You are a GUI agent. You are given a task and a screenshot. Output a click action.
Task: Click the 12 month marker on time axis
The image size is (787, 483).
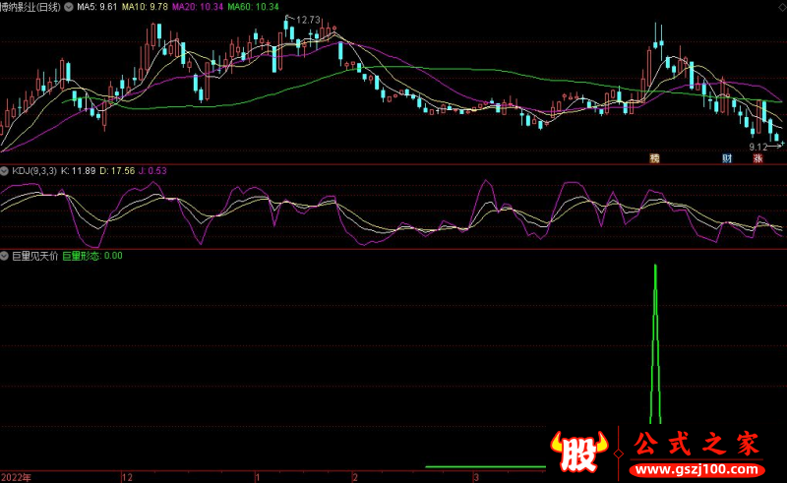(x=127, y=476)
